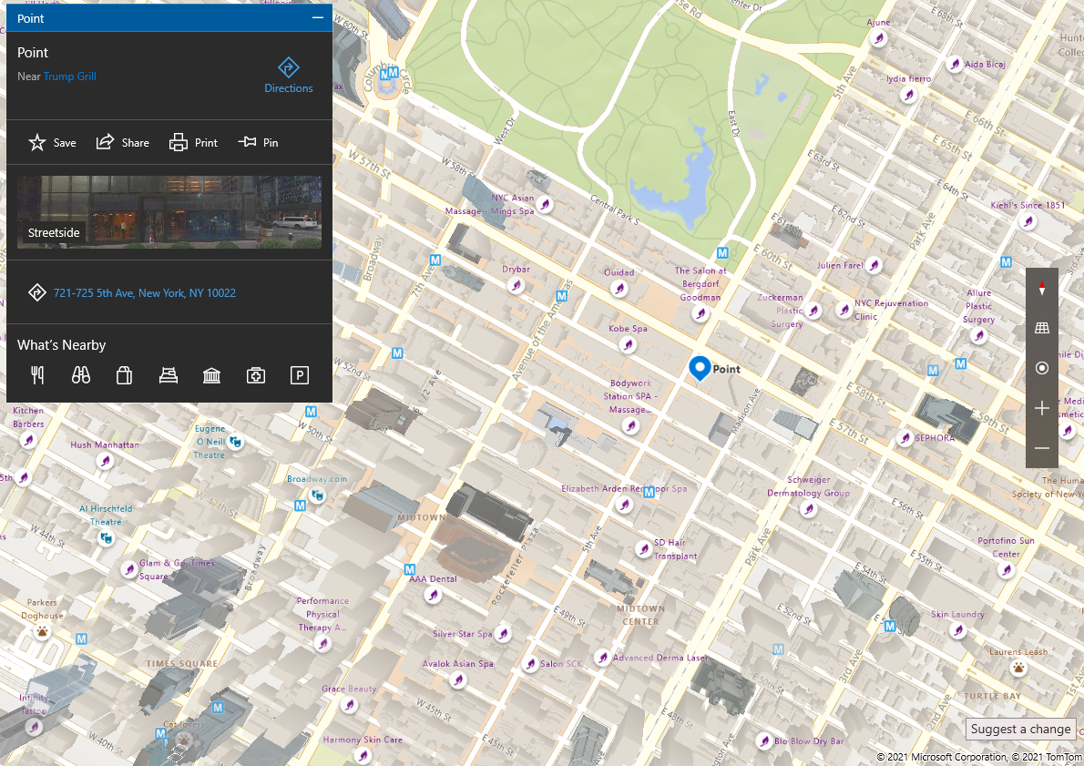Click the Suggest a change button
1084x766 pixels.
(x=1020, y=729)
